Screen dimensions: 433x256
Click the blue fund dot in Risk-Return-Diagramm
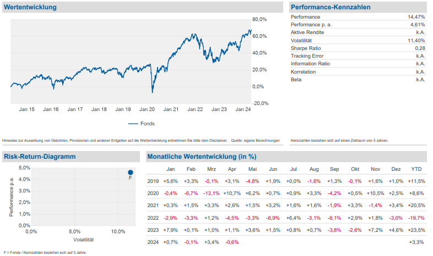point(131,172)
